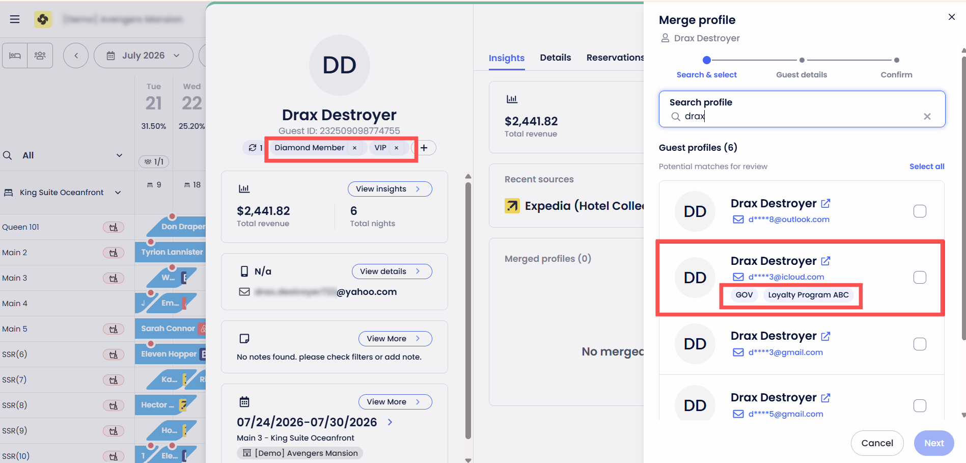Screen dimensions: 966x463
Task: Click the app logo icon
Action: coord(43,19)
